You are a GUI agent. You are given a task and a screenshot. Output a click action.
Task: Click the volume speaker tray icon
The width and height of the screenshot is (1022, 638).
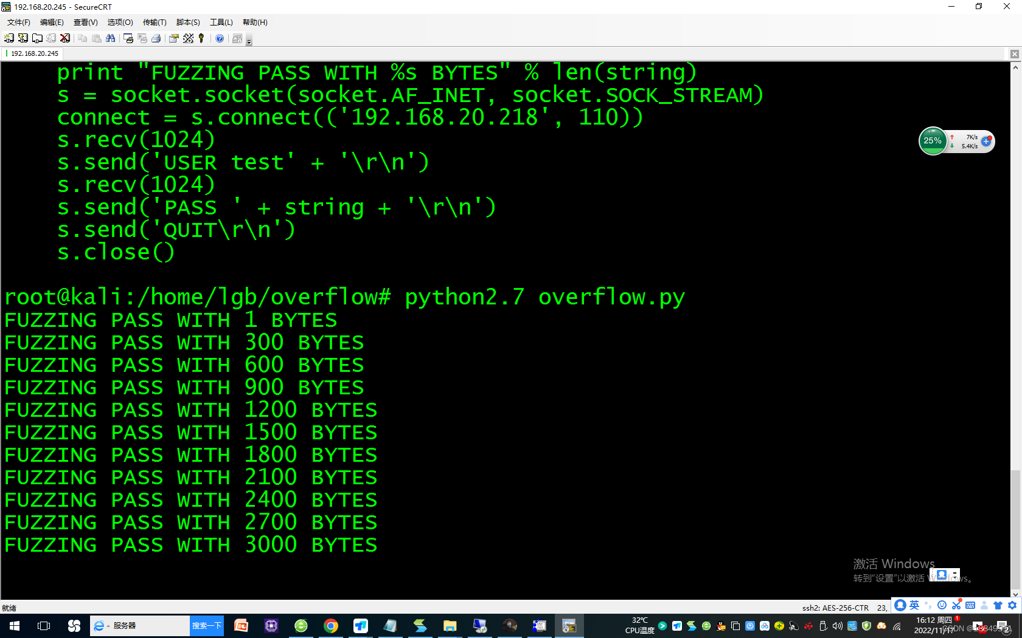[x=837, y=626]
